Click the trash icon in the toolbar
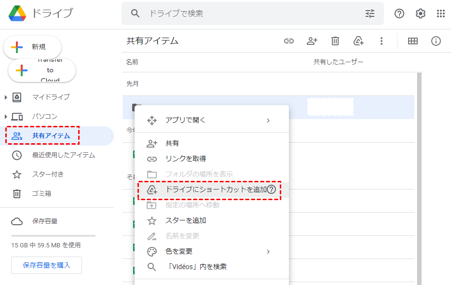 pos(335,41)
